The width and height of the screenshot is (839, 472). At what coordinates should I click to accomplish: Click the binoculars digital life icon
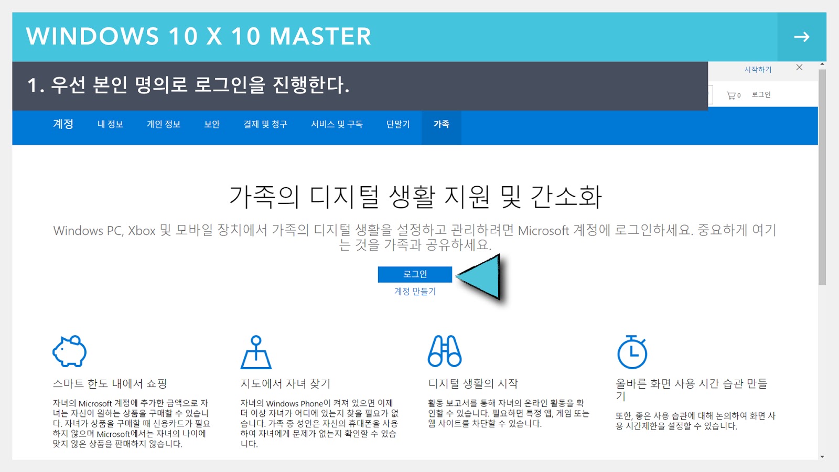point(445,351)
